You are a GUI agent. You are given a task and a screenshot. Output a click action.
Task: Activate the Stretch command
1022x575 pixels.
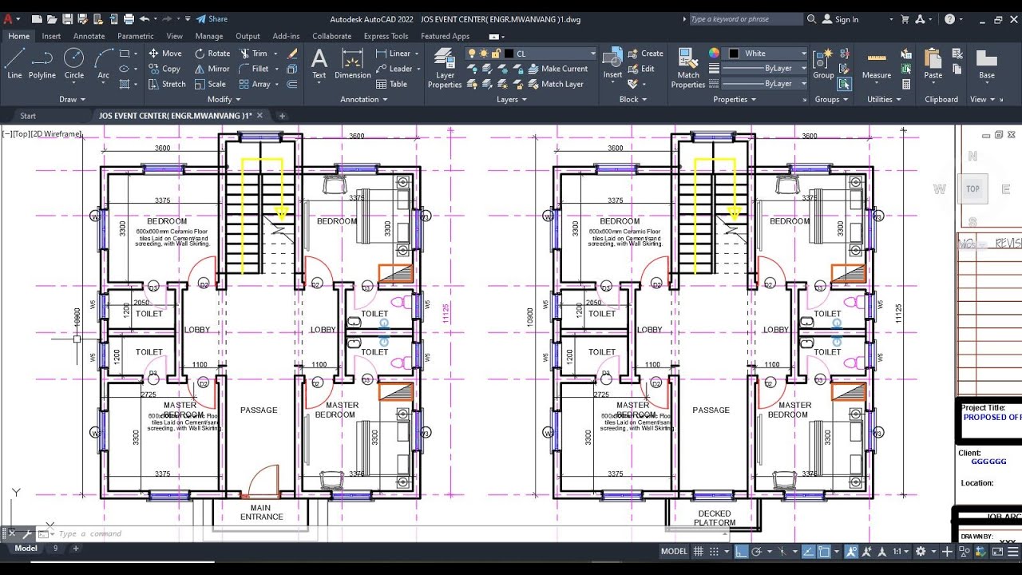pos(167,84)
